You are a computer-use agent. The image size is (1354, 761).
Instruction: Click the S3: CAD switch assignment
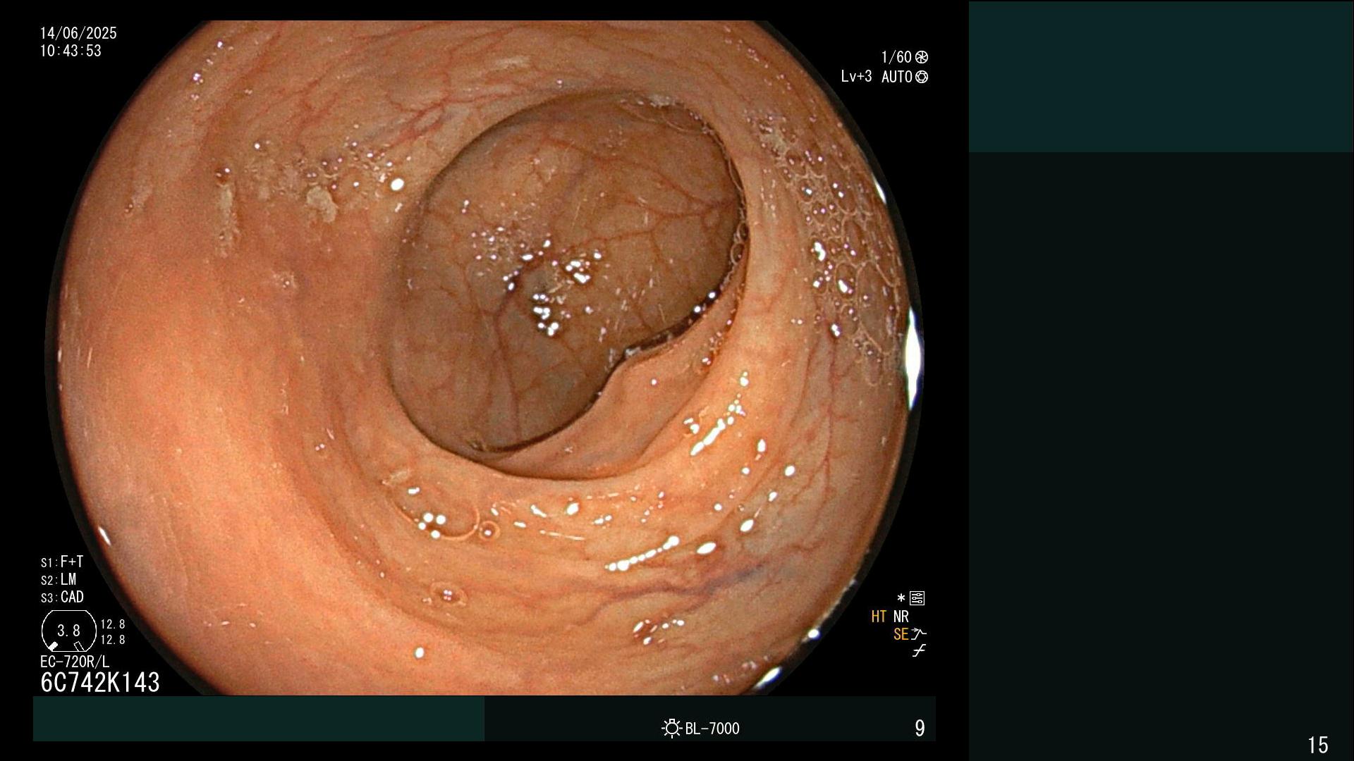click(x=62, y=597)
